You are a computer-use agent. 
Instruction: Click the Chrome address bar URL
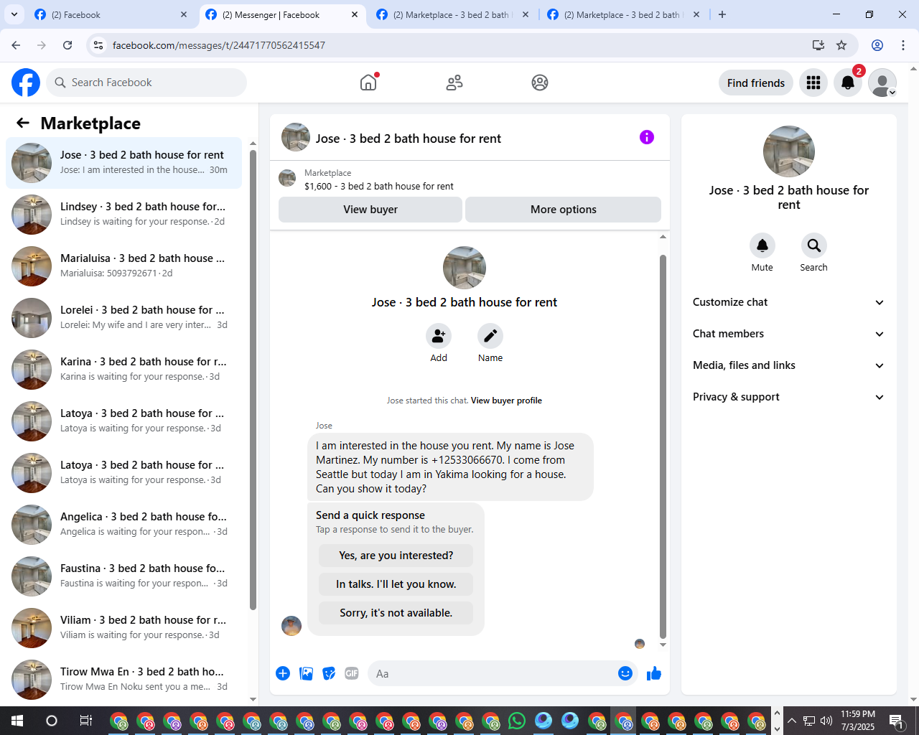coord(218,45)
